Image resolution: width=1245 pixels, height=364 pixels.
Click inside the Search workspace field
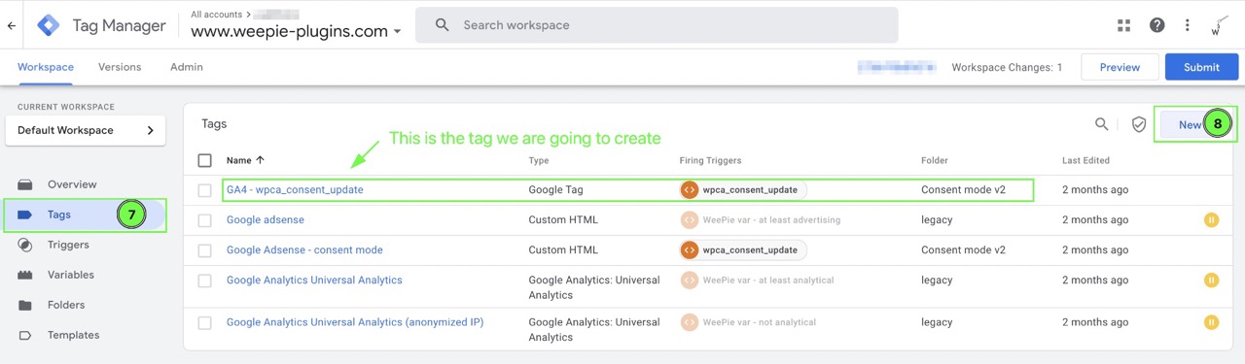(657, 25)
